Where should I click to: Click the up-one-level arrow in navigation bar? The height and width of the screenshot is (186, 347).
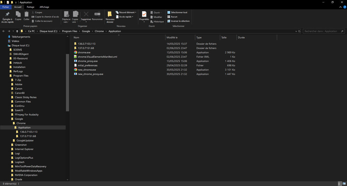click(x=17, y=31)
